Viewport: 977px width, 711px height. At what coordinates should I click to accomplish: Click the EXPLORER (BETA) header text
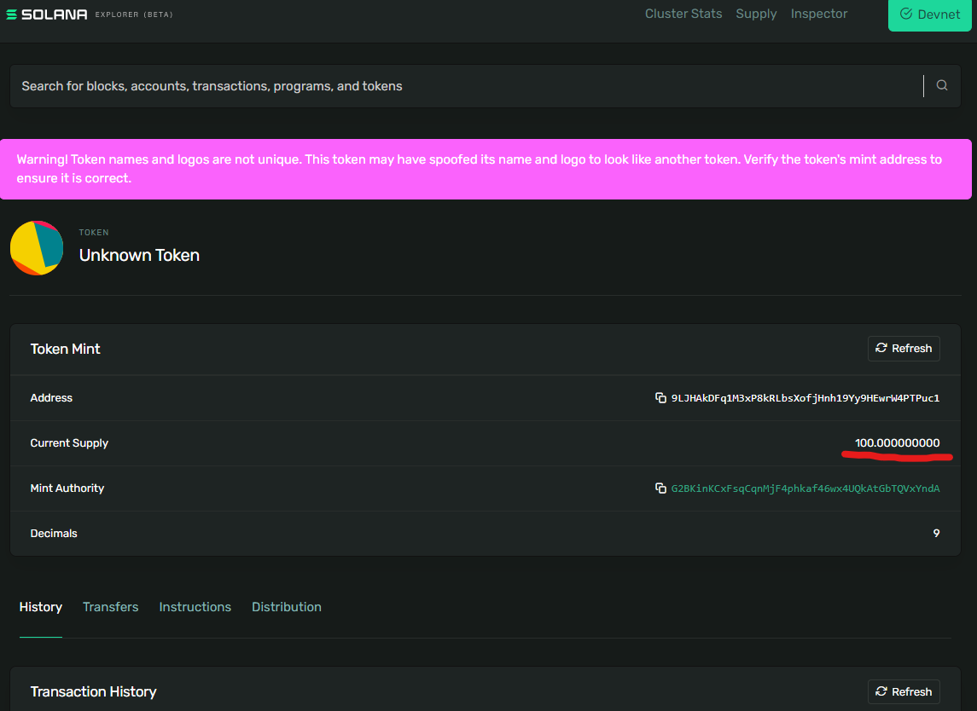pyautogui.click(x=134, y=14)
